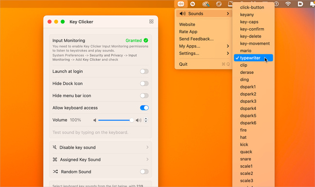
Task: Open the Creative Cloud menu bar icon
Action: click(206, 4)
